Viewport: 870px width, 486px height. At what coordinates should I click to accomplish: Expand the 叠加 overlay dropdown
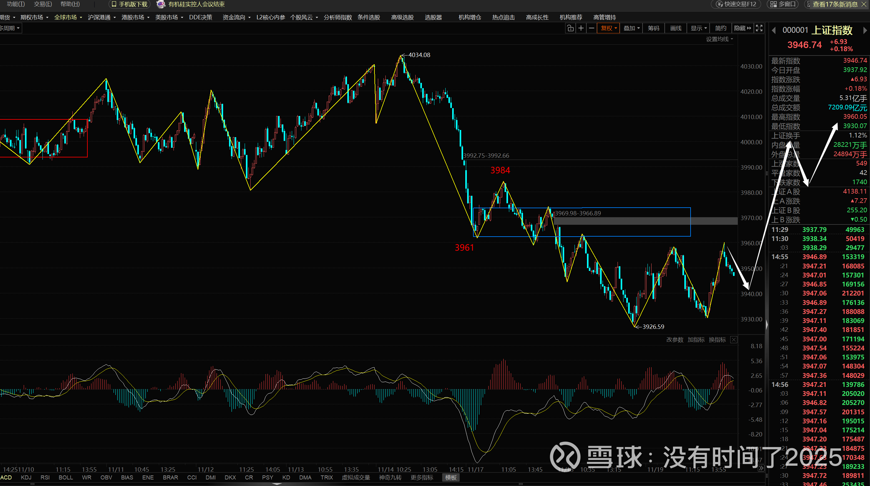(631, 28)
